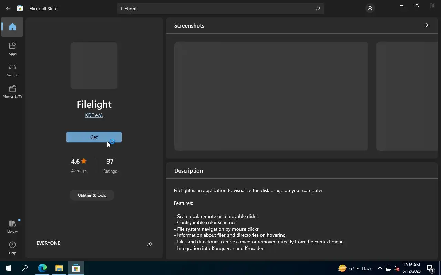
Task: Launch Microsoft Edge from taskbar
Action: [x=42, y=268]
